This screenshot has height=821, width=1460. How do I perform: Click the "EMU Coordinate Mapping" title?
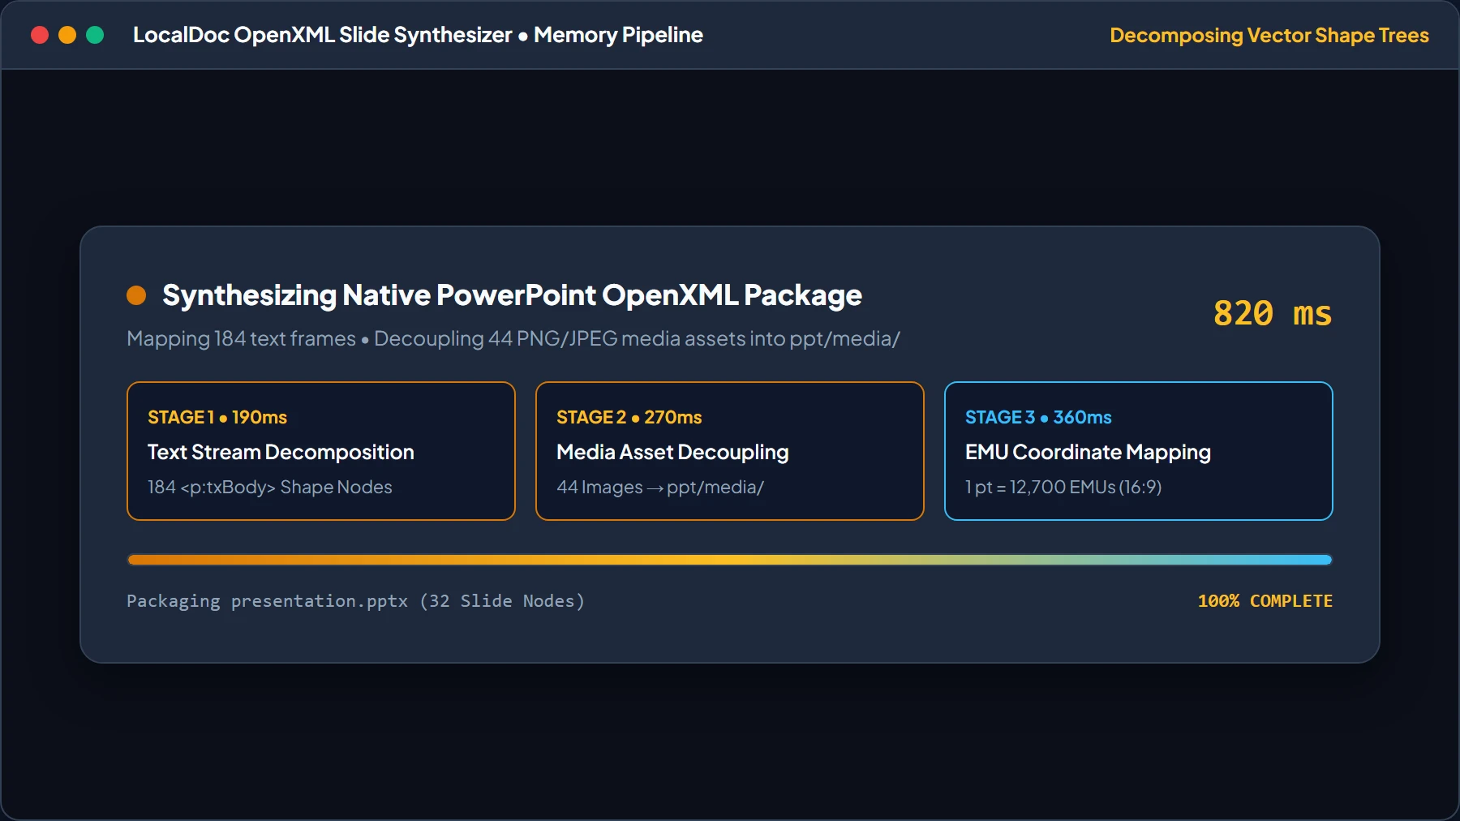point(1088,452)
